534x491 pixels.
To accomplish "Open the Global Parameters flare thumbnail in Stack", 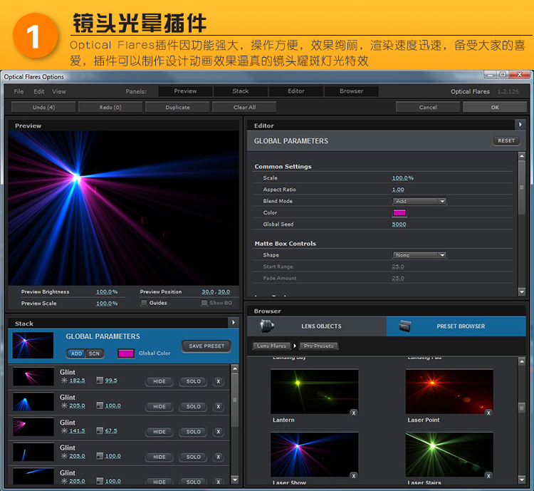I will (33, 345).
